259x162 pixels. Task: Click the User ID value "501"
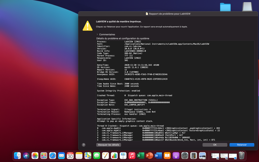[126, 60]
